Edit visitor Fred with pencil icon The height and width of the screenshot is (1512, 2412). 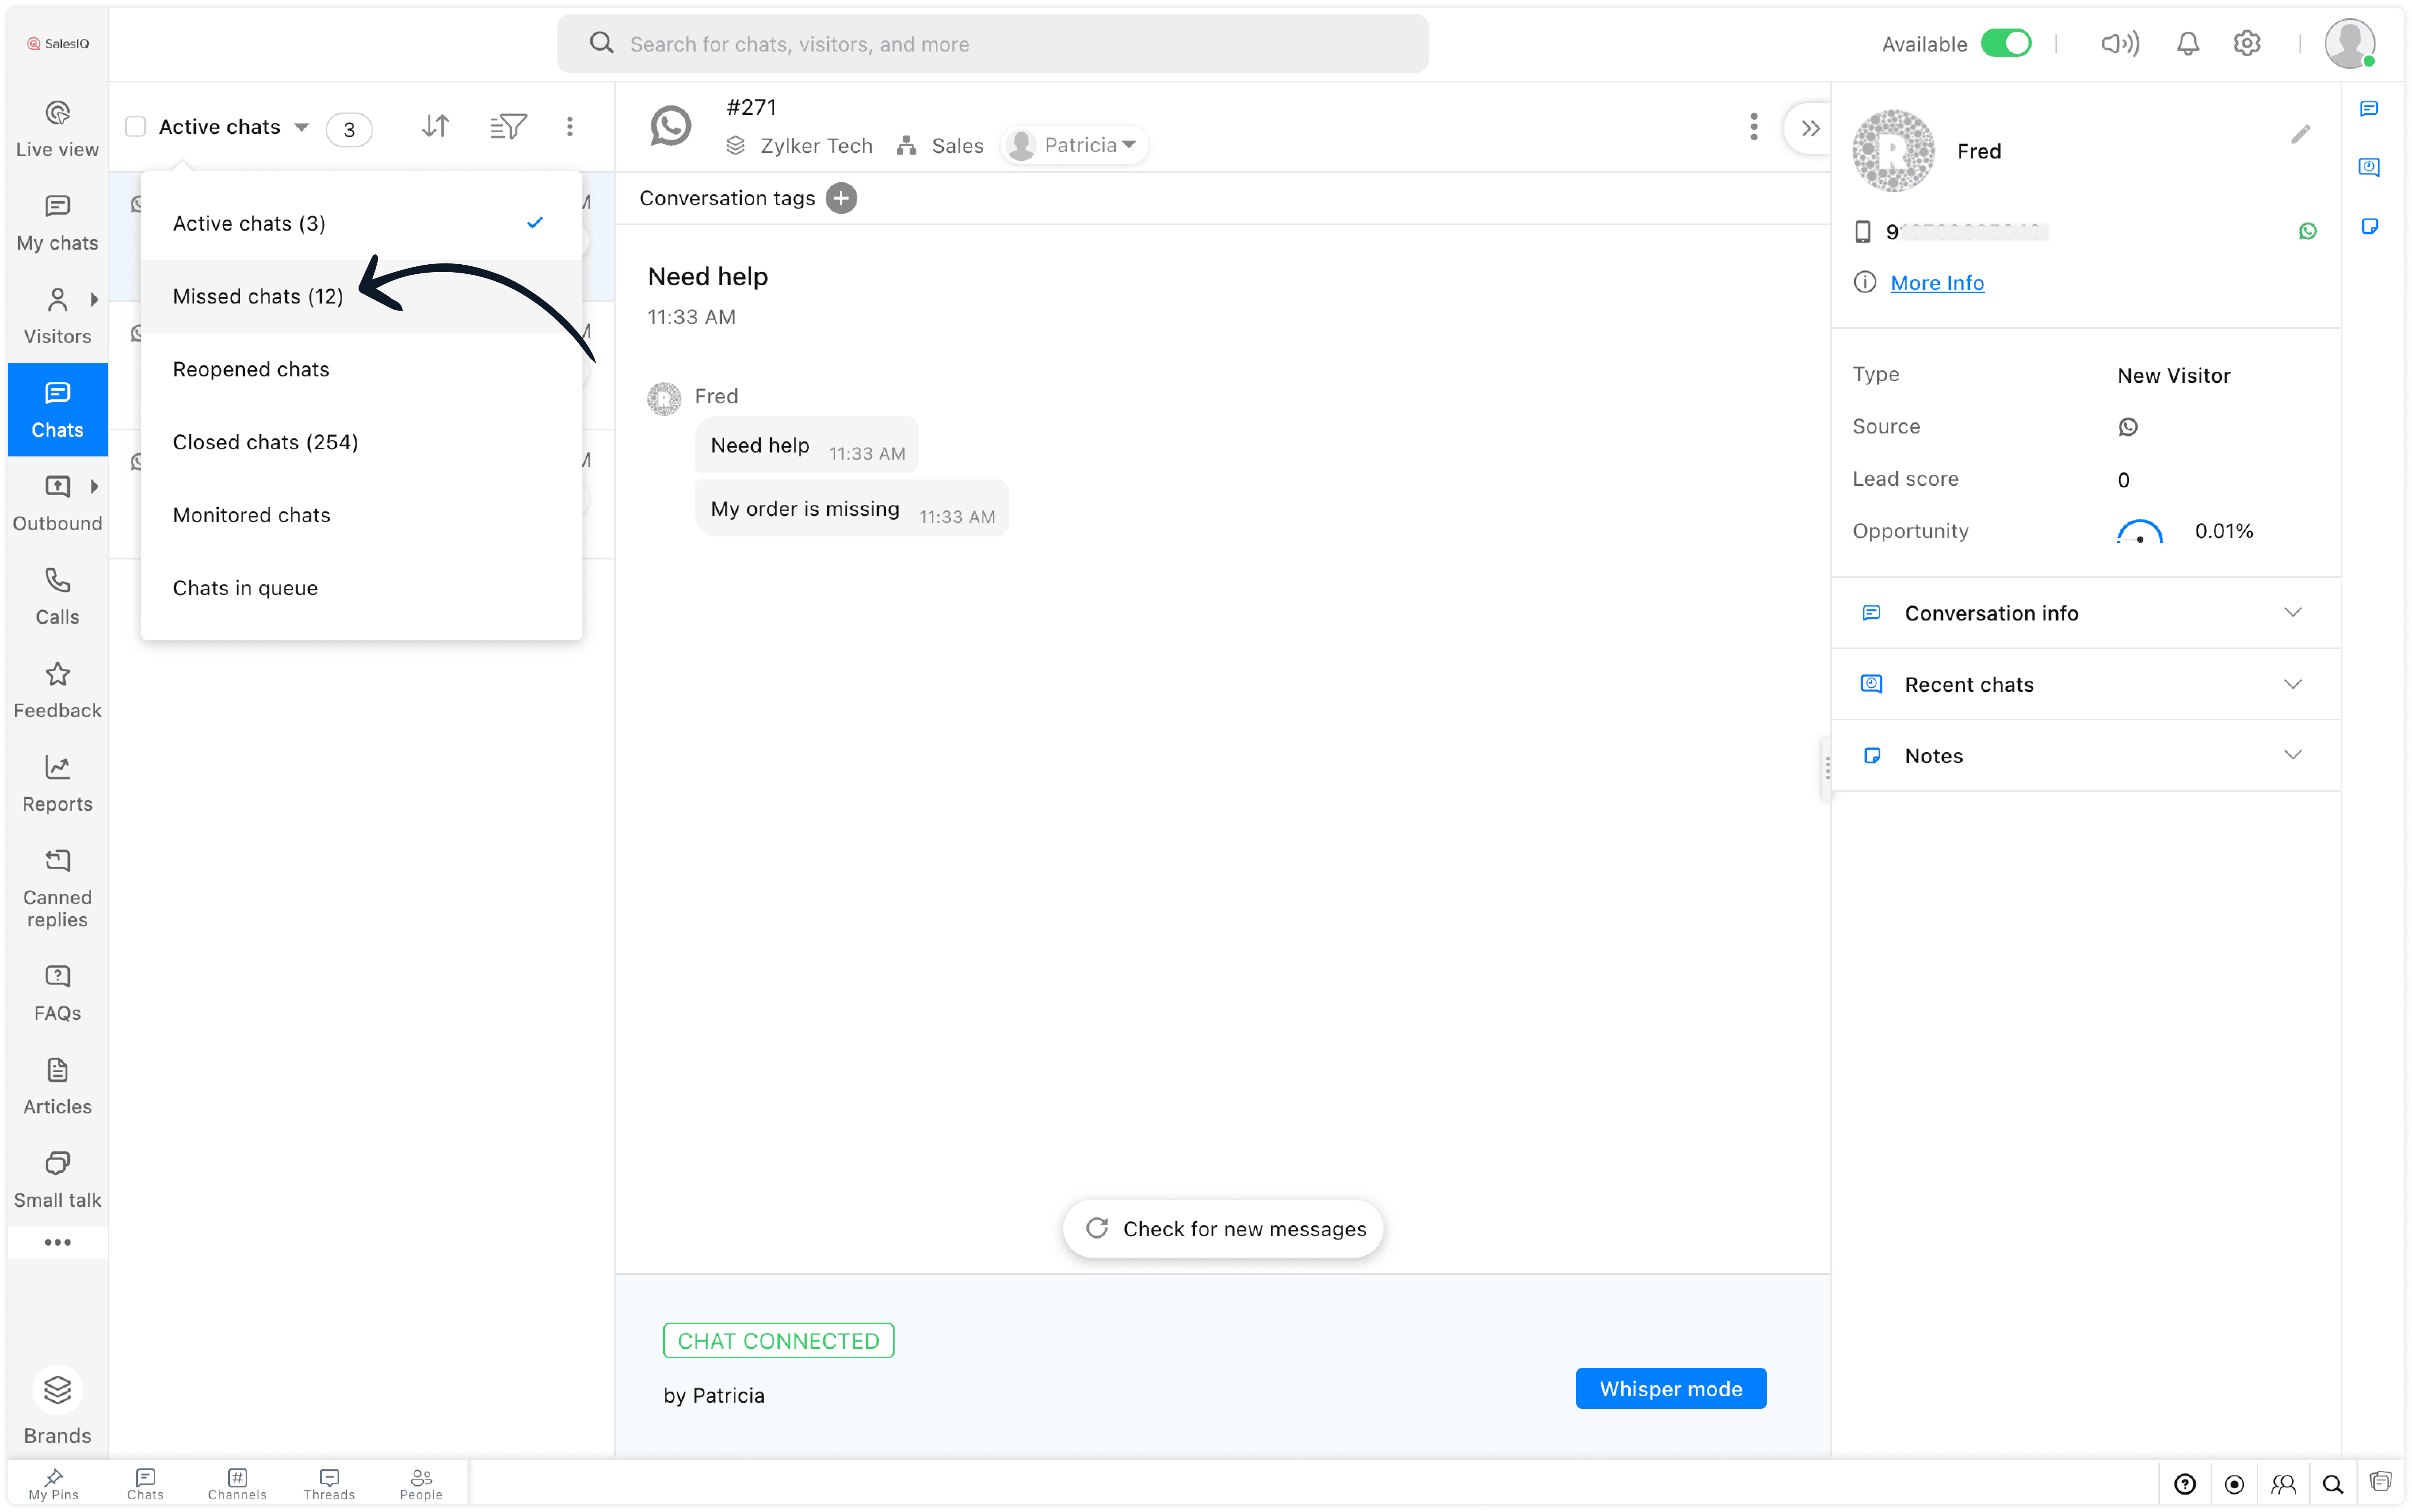point(2300,134)
